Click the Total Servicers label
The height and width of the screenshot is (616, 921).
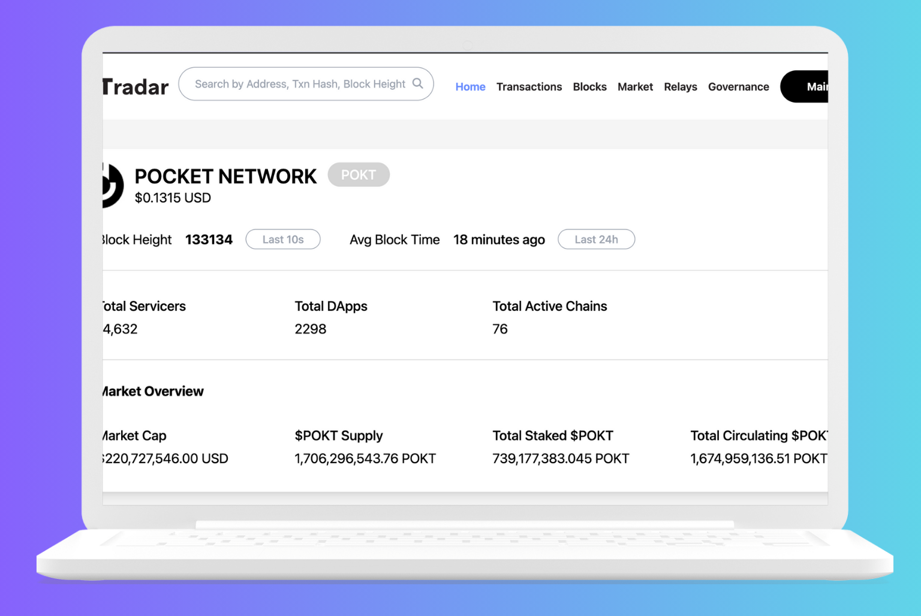pyautogui.click(x=145, y=306)
